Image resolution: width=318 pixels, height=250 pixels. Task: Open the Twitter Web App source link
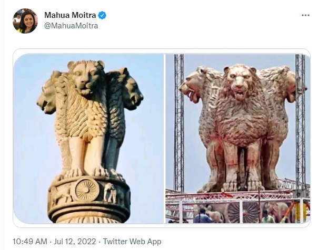click(x=132, y=242)
